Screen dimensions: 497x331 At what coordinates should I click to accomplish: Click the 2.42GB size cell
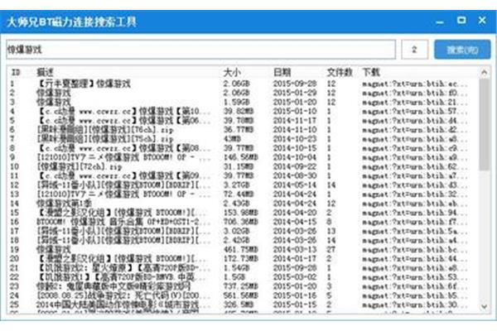coord(236,240)
